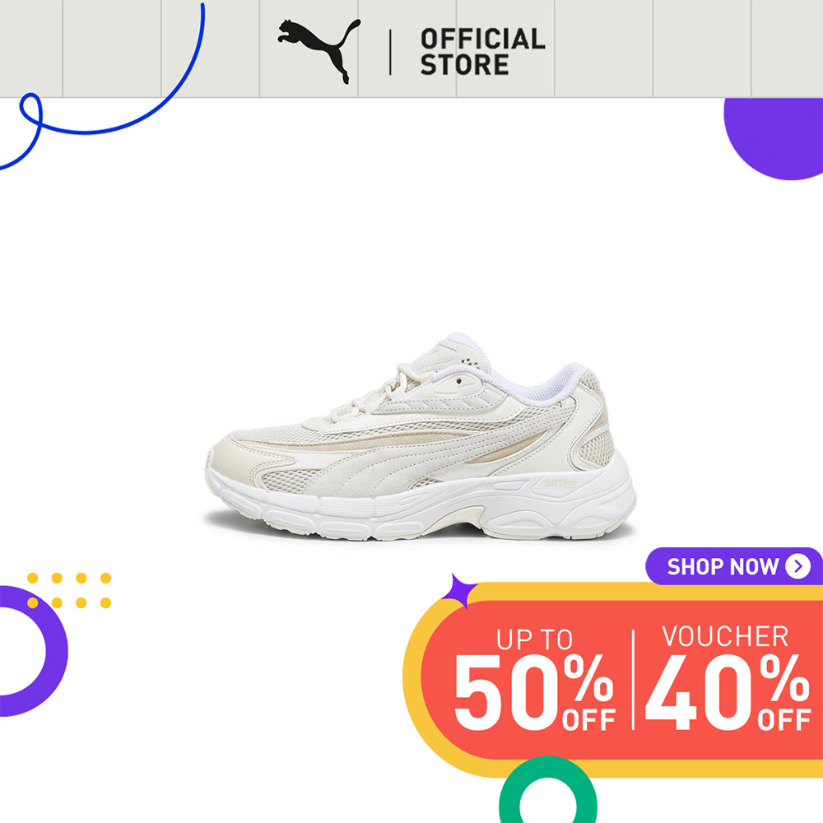Click the SHOP NOW button

click(x=734, y=566)
